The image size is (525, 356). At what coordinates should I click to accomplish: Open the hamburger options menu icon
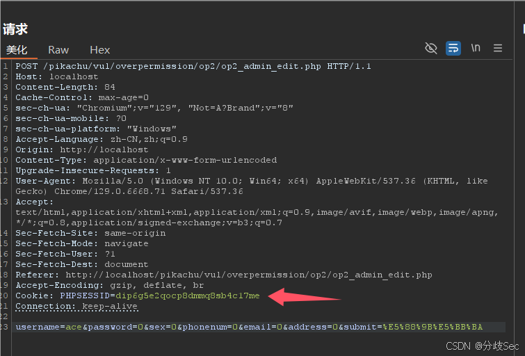(x=498, y=48)
